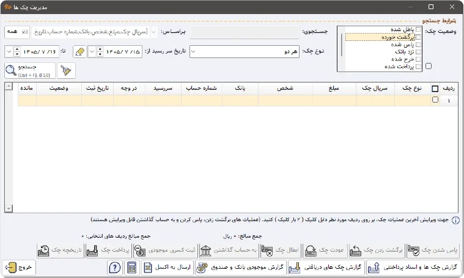Click the info icon beside the hint text
This screenshot has width=464, height=278.
click(455, 221)
